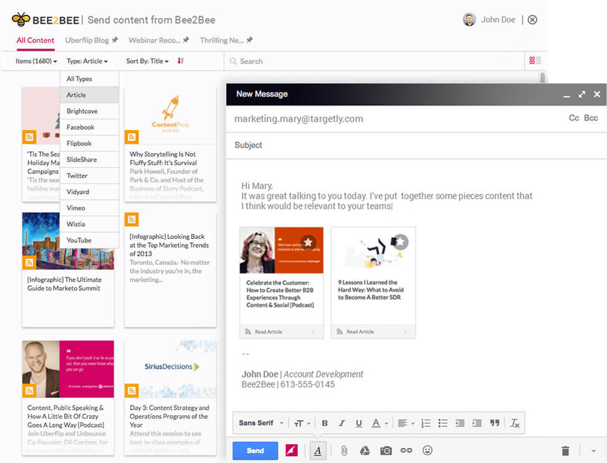
Task: Select Vimeo in the type menu
Action: point(89,208)
